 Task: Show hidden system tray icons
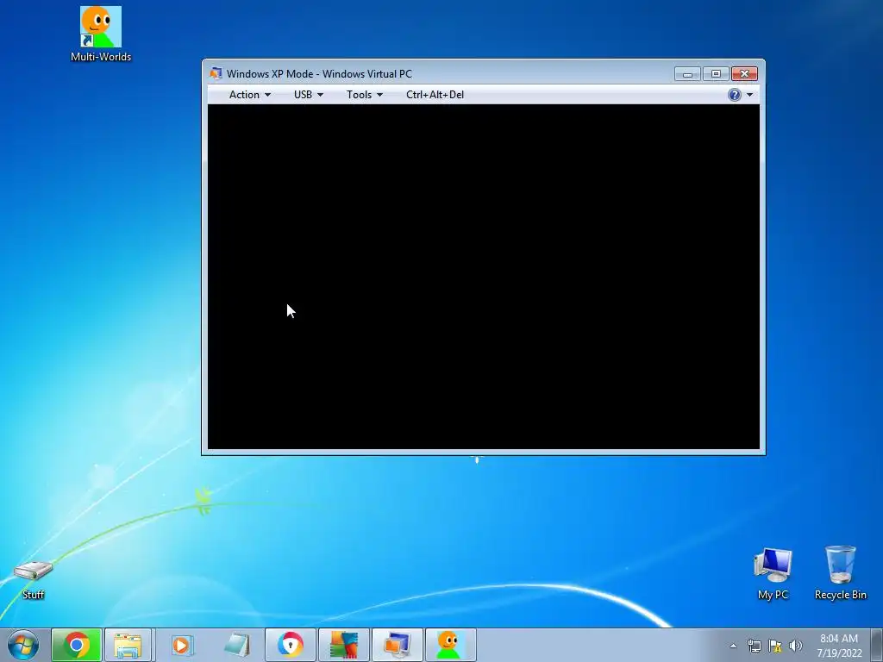733,646
